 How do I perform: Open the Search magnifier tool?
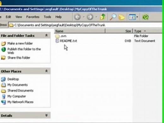coord(113,17)
